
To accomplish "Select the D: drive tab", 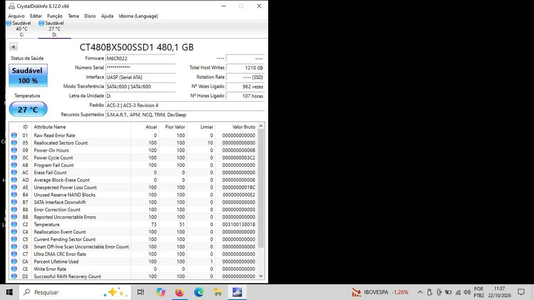I will (x=55, y=29).
